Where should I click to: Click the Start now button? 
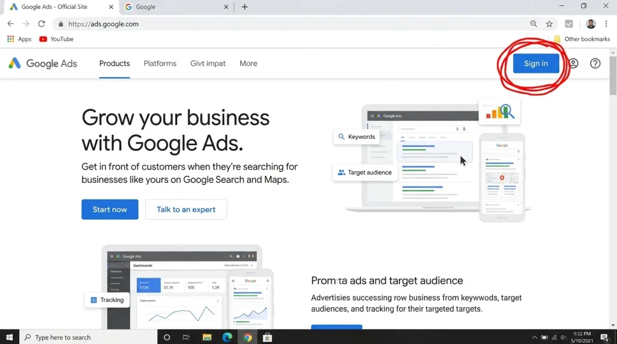pos(110,209)
